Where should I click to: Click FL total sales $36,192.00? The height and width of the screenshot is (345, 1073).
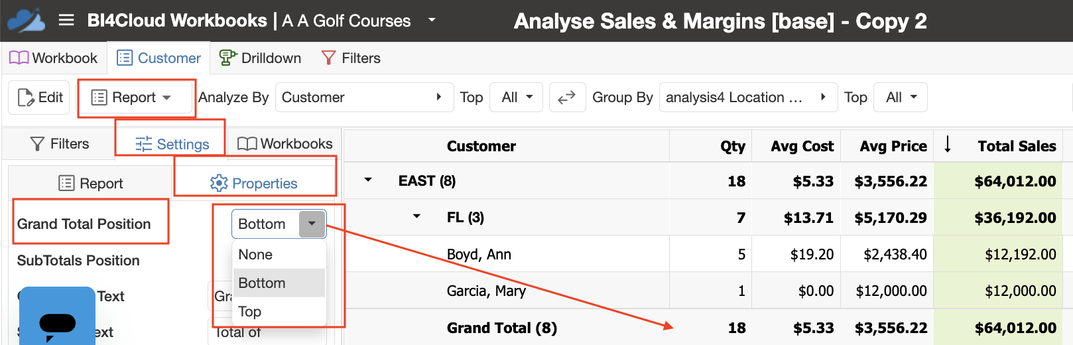pos(1015,218)
